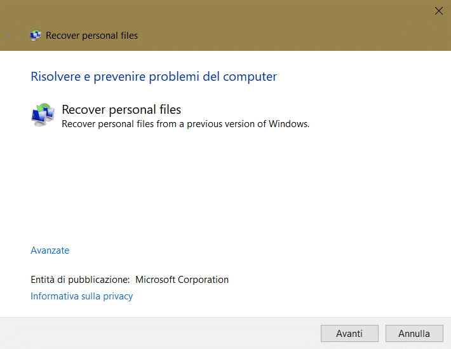
Task: Select the large Recover personal files item title
Action: coord(121,110)
